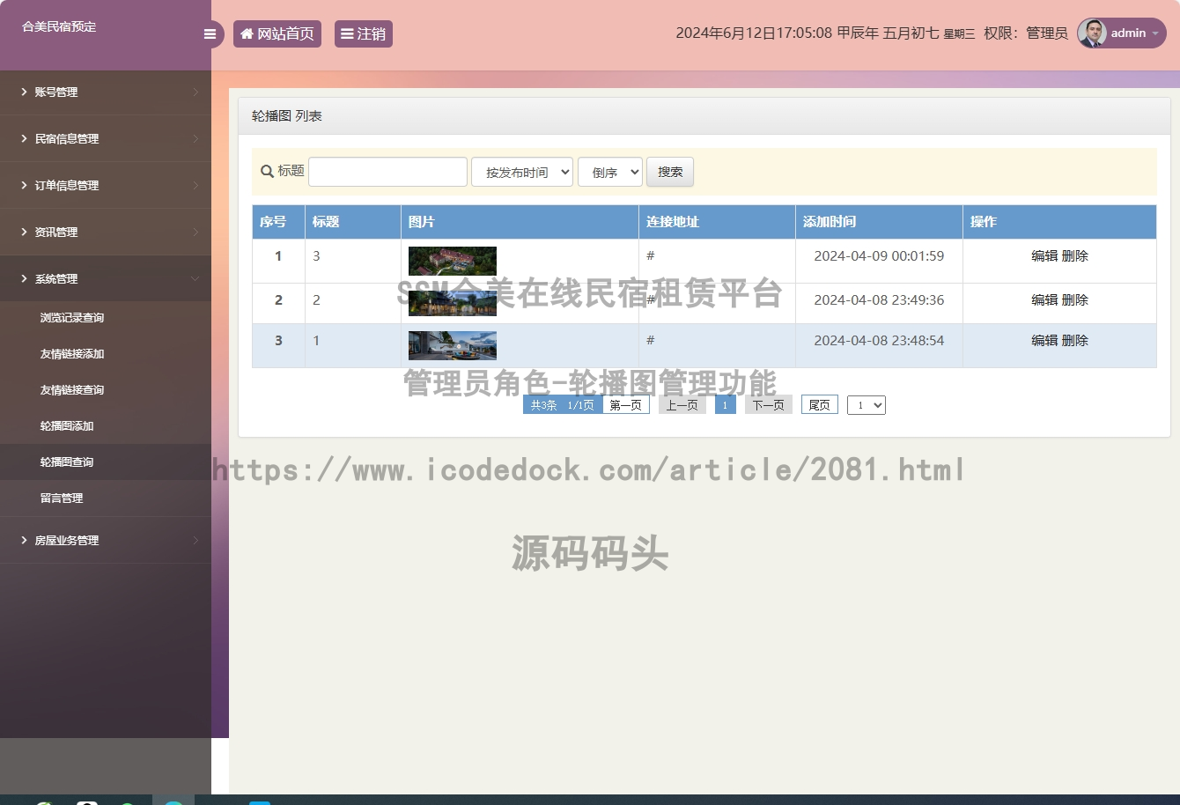Expand the 订单信息管理 menu

[106, 185]
